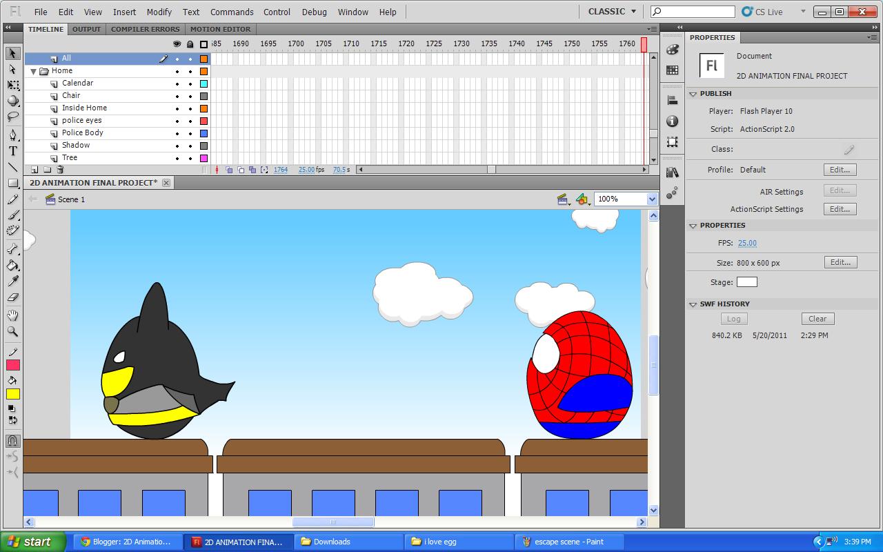Select the Text tool

click(x=12, y=151)
